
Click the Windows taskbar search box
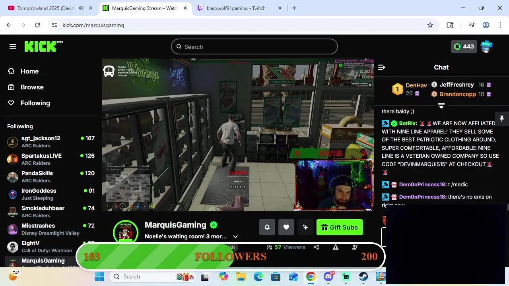[x=153, y=276]
